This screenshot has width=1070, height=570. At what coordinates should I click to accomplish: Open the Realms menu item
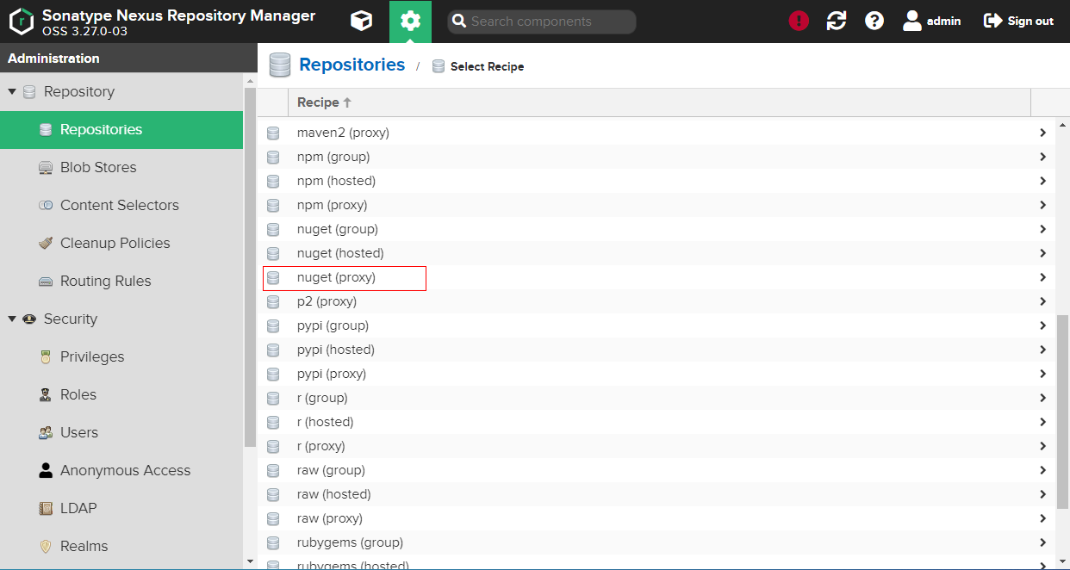click(121, 547)
